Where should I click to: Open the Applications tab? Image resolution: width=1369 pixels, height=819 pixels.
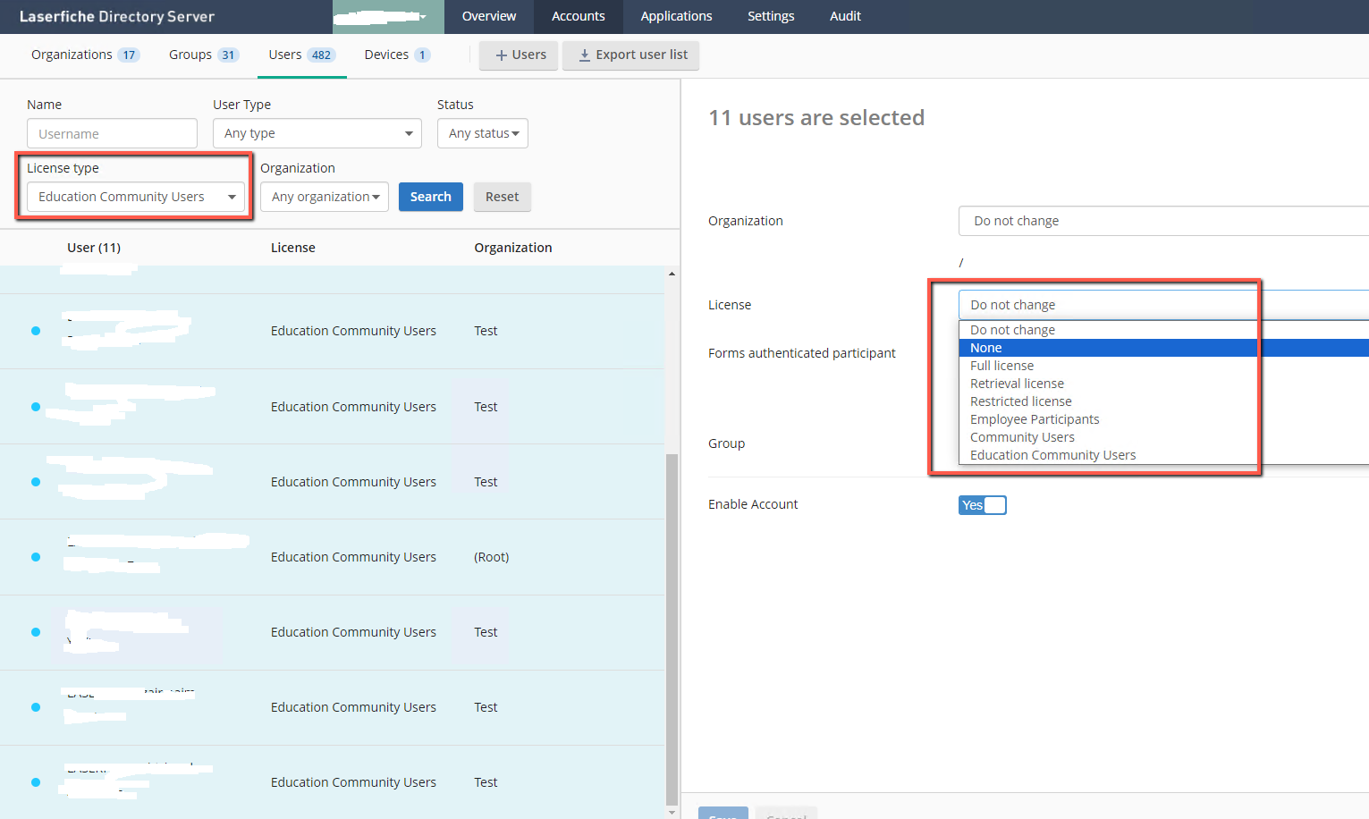point(676,16)
